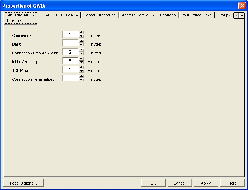Open the Server Directories tab

[99, 15]
